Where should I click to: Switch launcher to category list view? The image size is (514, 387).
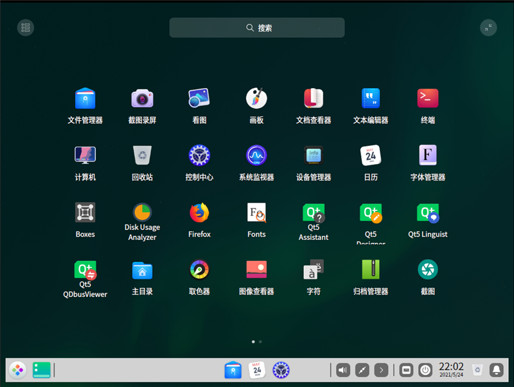(26, 28)
